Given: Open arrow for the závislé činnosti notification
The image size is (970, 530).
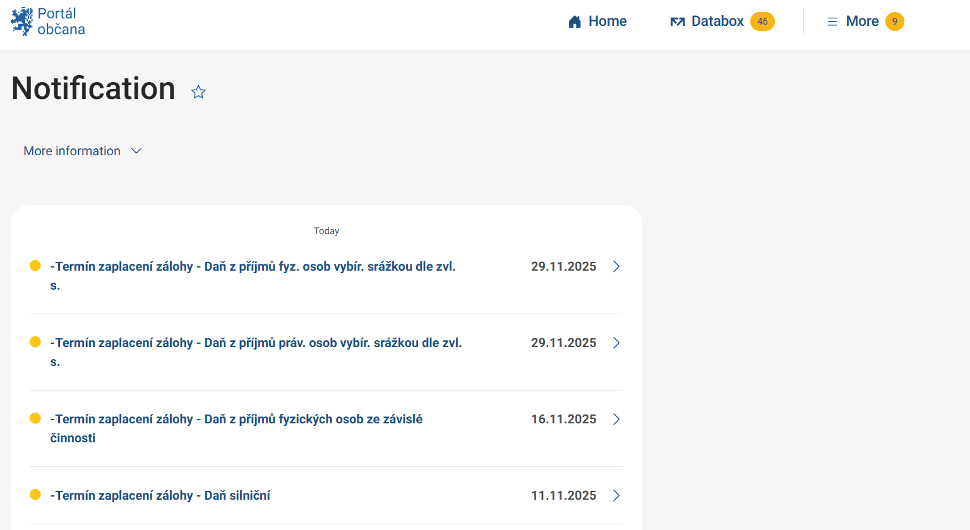Looking at the screenshot, I should [x=616, y=419].
